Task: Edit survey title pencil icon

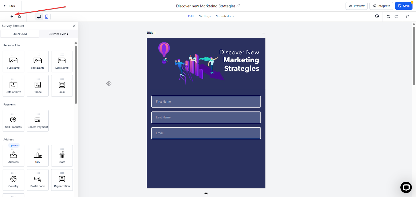Action: [238, 6]
